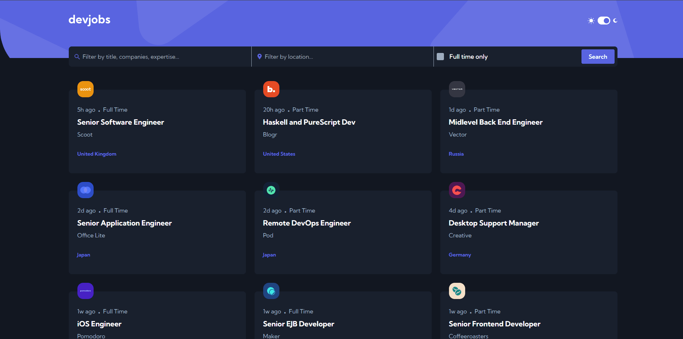
Task: Click the Pomodoro company logo
Action: (85, 291)
